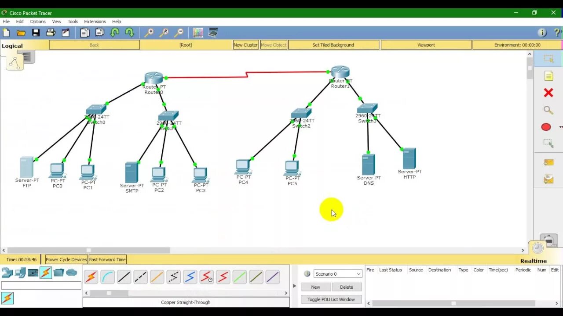Add a Simple PDU with the envelope icon
This screenshot has height=316, width=563.
click(x=548, y=162)
